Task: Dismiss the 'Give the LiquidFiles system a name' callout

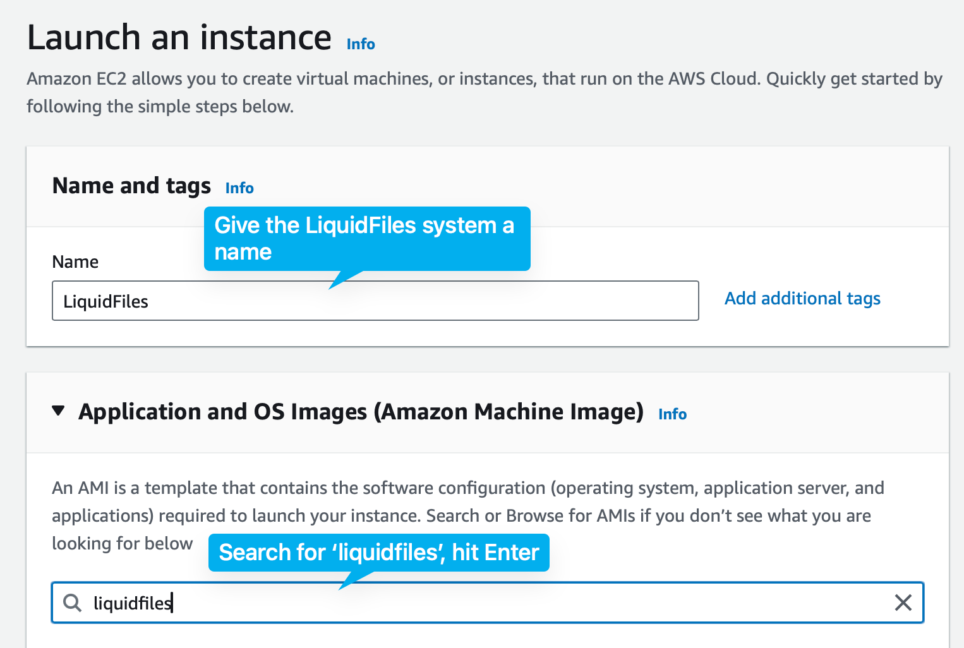Action: 367,239
